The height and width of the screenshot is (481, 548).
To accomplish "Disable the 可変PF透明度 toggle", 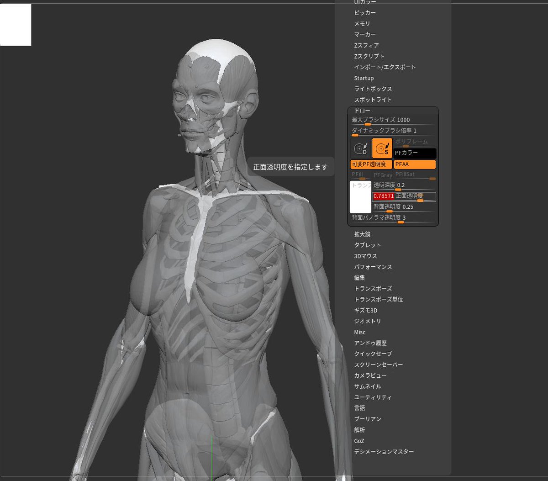I will click(x=371, y=164).
